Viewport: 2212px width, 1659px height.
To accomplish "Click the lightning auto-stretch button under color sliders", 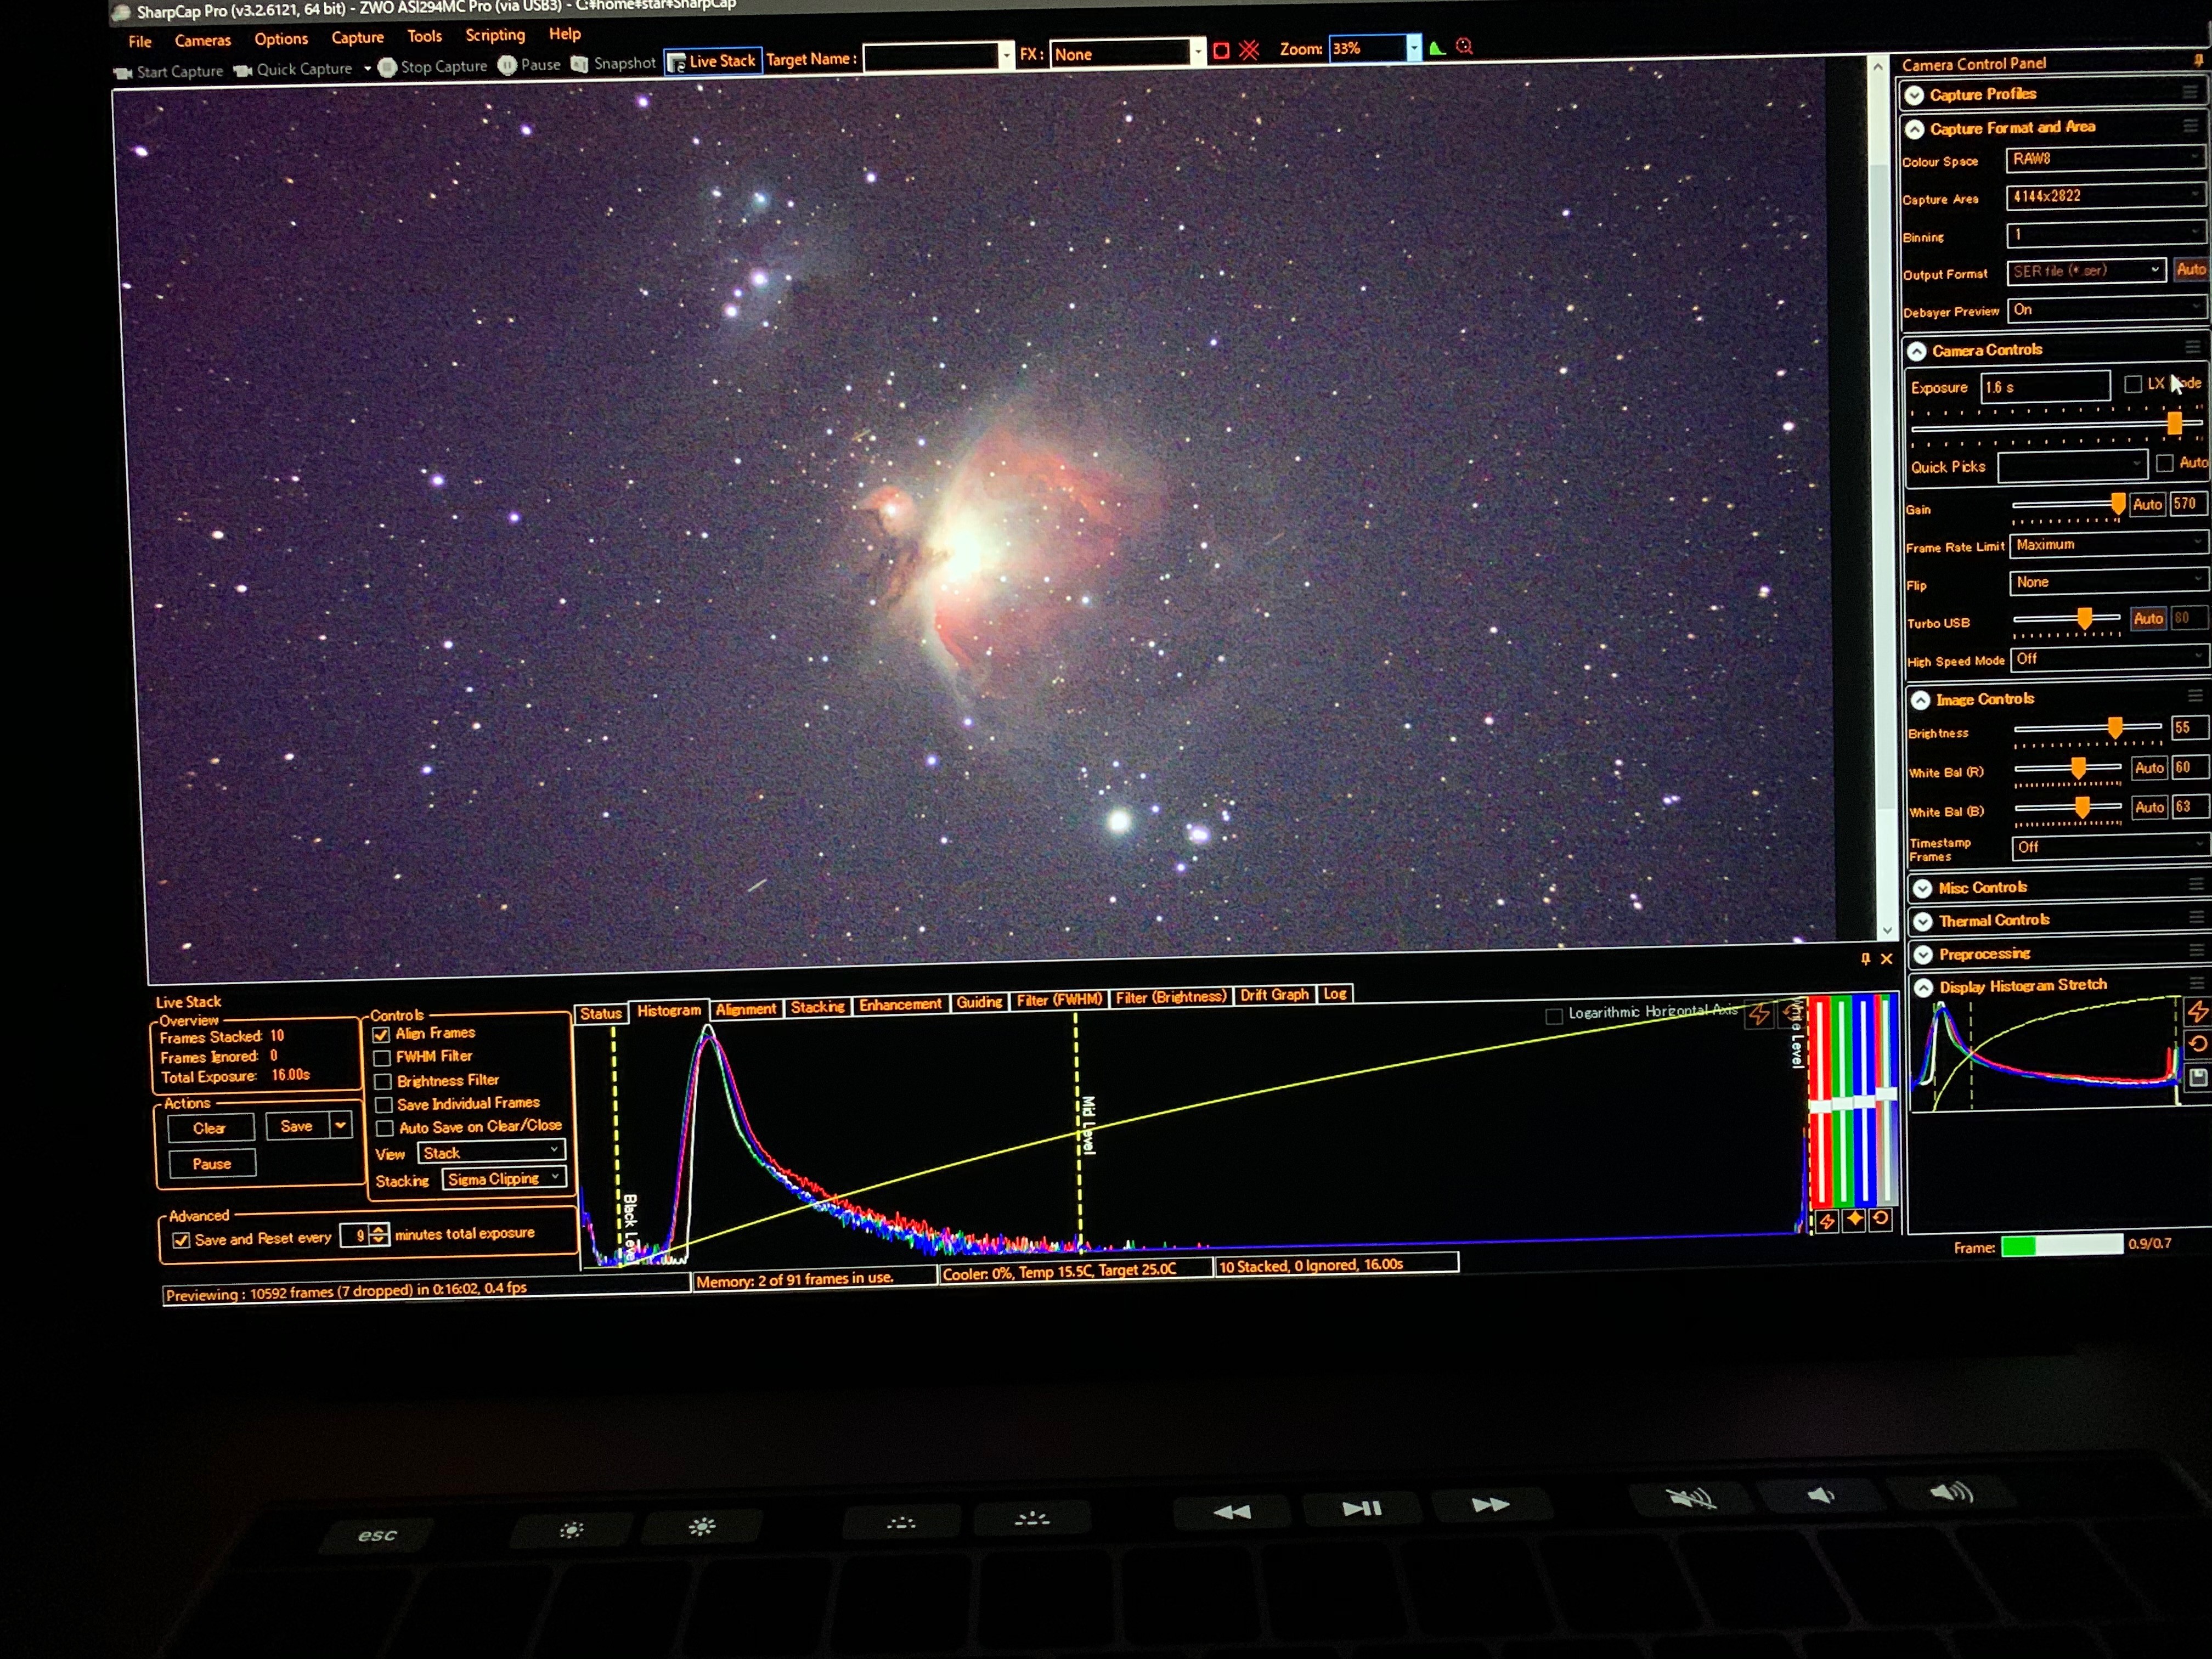I will (x=1827, y=1221).
